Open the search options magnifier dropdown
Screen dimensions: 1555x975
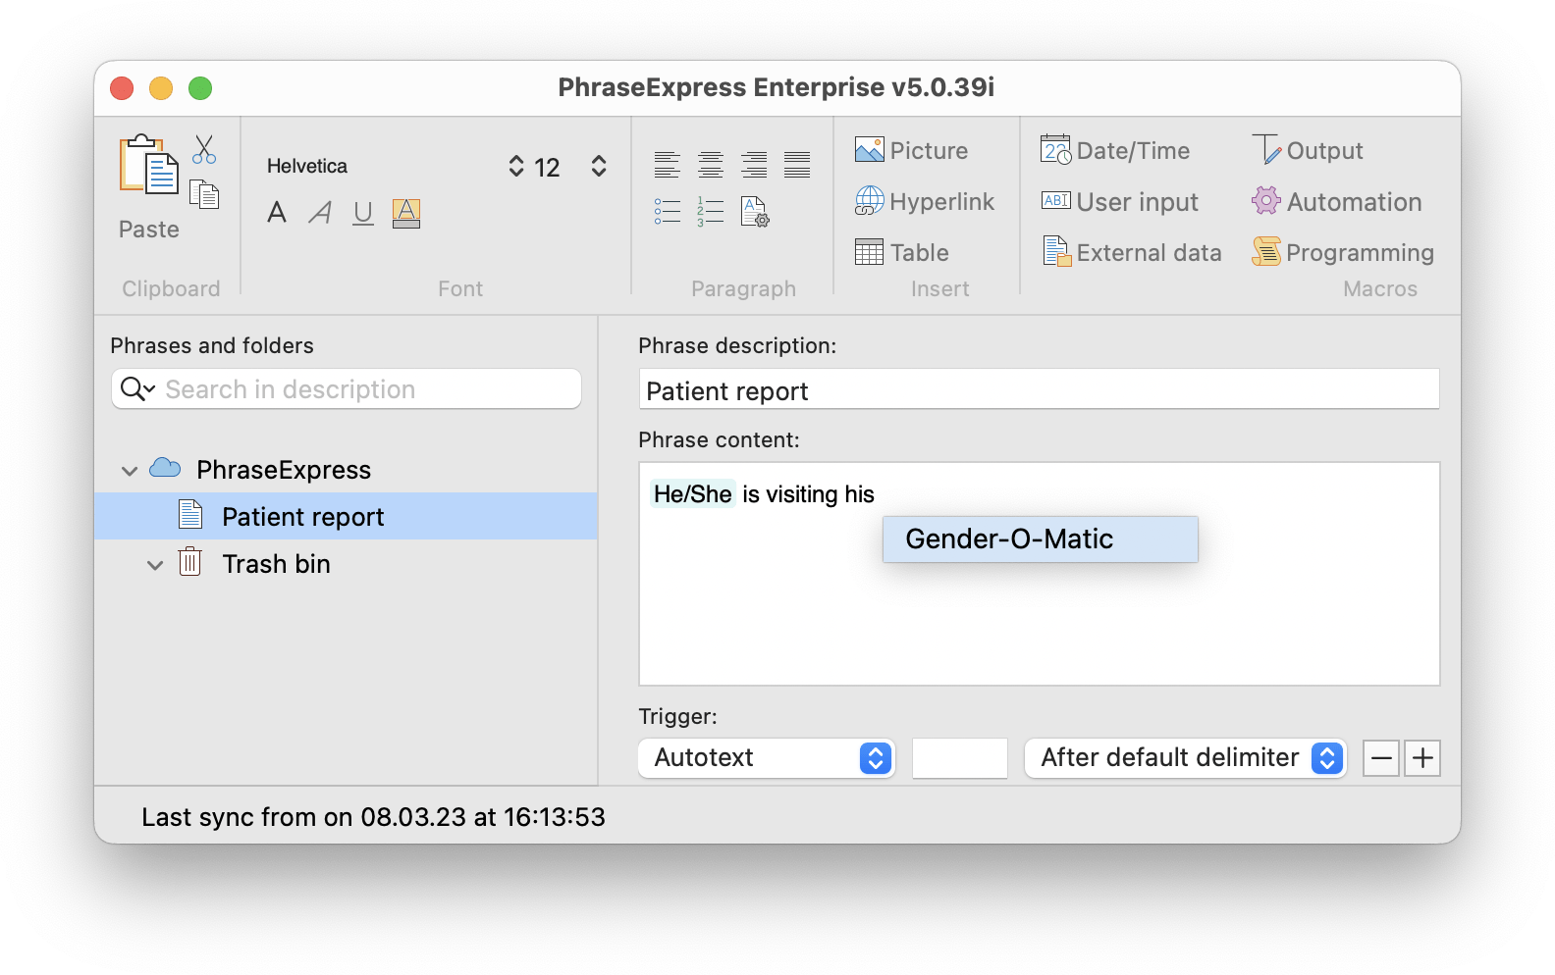click(137, 389)
